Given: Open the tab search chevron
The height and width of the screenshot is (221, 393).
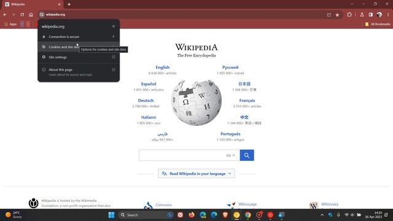Looking at the screenshot, I should coord(352,4).
